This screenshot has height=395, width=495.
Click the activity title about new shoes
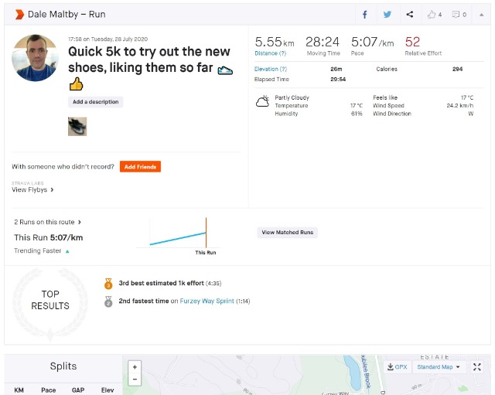point(150,68)
